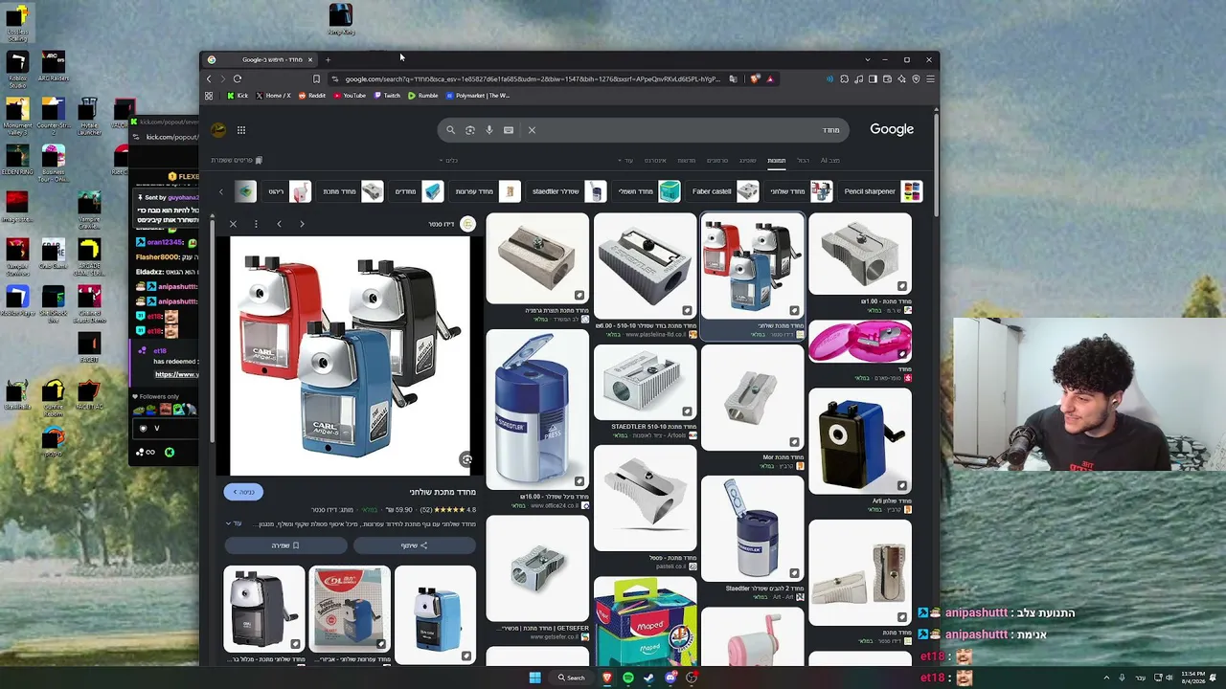Screen dimensions: 1226x689
Task: Search by image with Google Lens icon
Action: pyautogui.click(x=470, y=130)
